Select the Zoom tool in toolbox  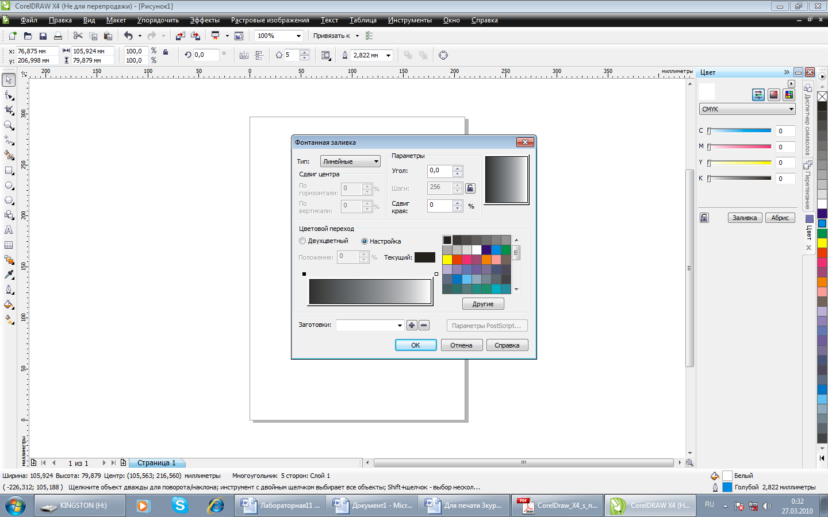9,125
